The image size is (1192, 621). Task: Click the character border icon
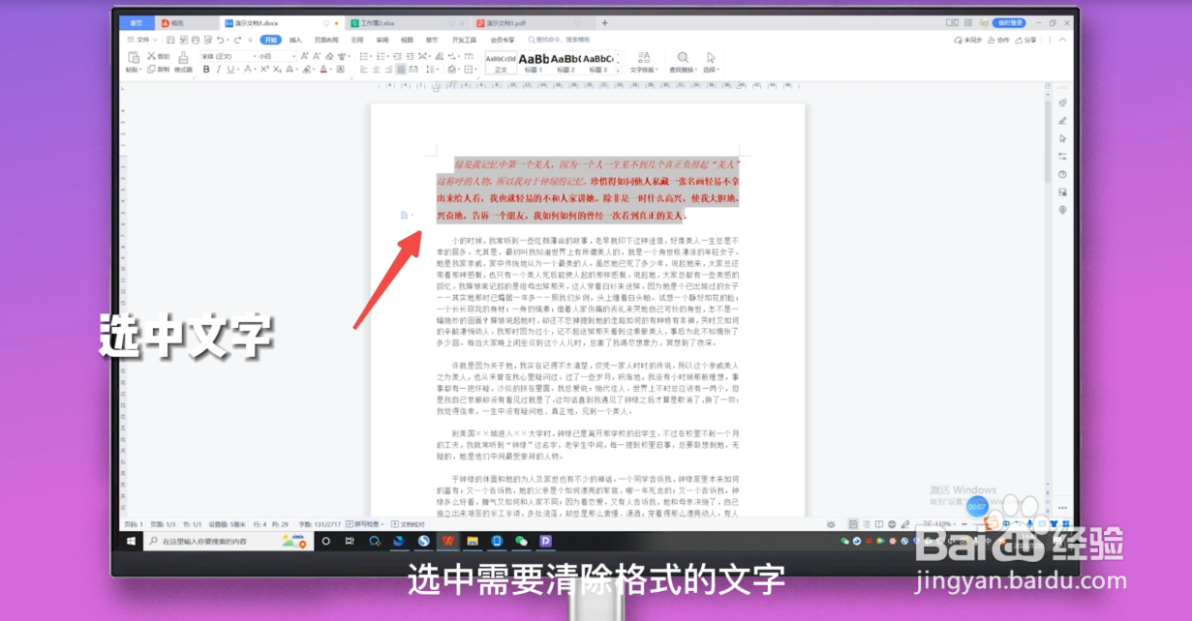click(340, 69)
